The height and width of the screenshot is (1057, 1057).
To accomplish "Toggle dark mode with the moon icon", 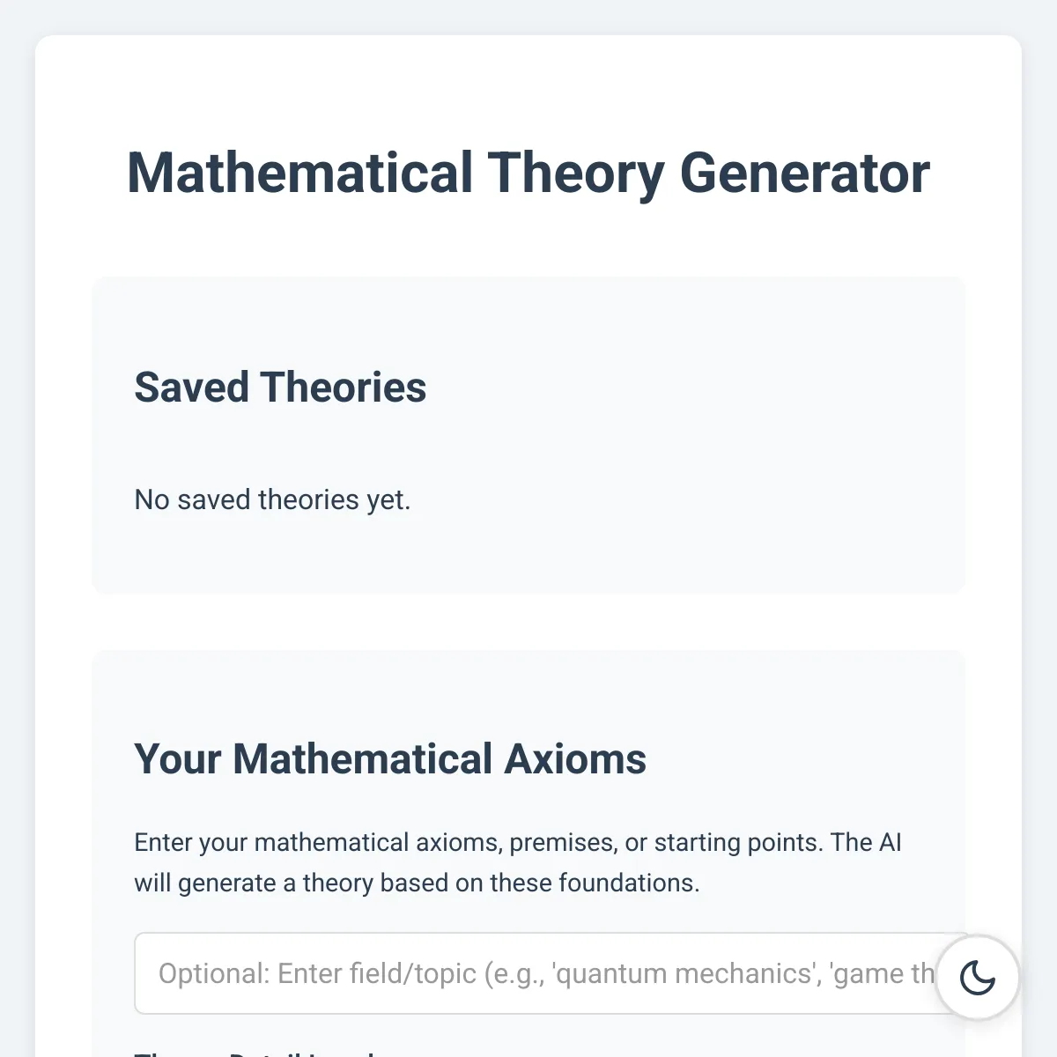I will point(977,978).
